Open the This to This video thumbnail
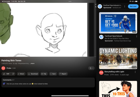 click(118, 89)
